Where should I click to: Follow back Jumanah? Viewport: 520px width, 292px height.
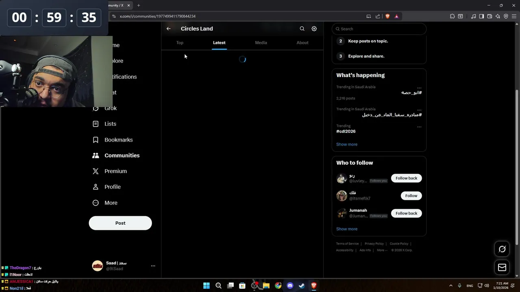coord(406,213)
